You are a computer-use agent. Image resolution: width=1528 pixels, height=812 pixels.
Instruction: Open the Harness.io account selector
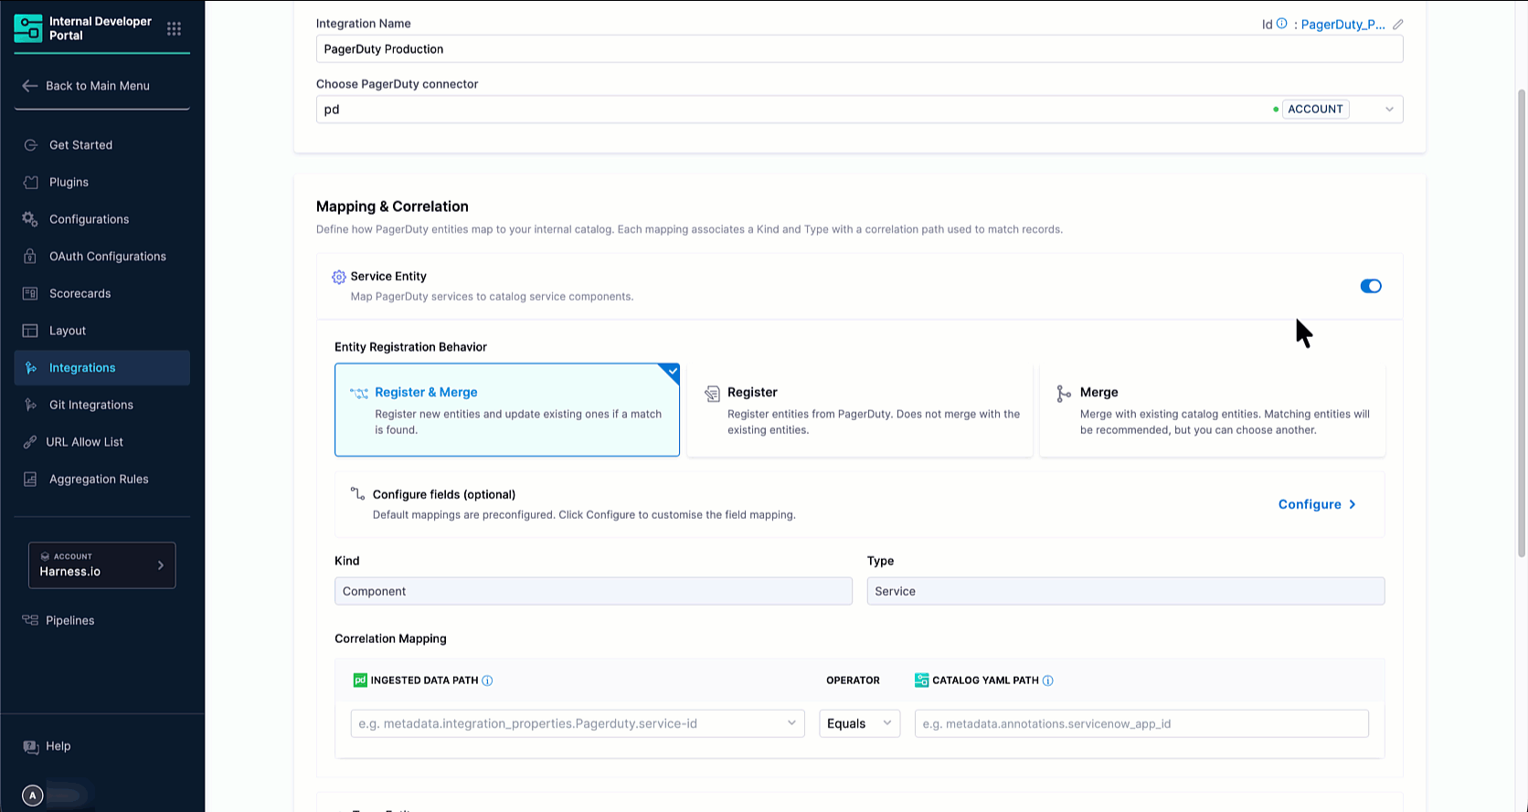101,565
